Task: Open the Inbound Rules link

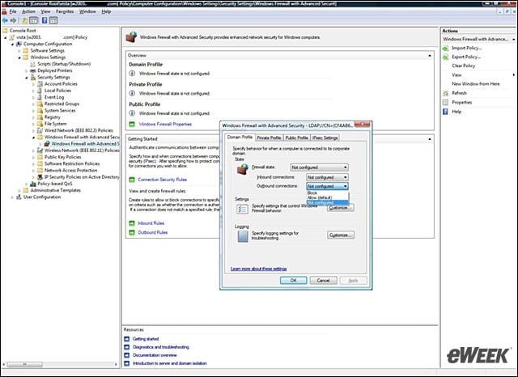Action: [151, 223]
